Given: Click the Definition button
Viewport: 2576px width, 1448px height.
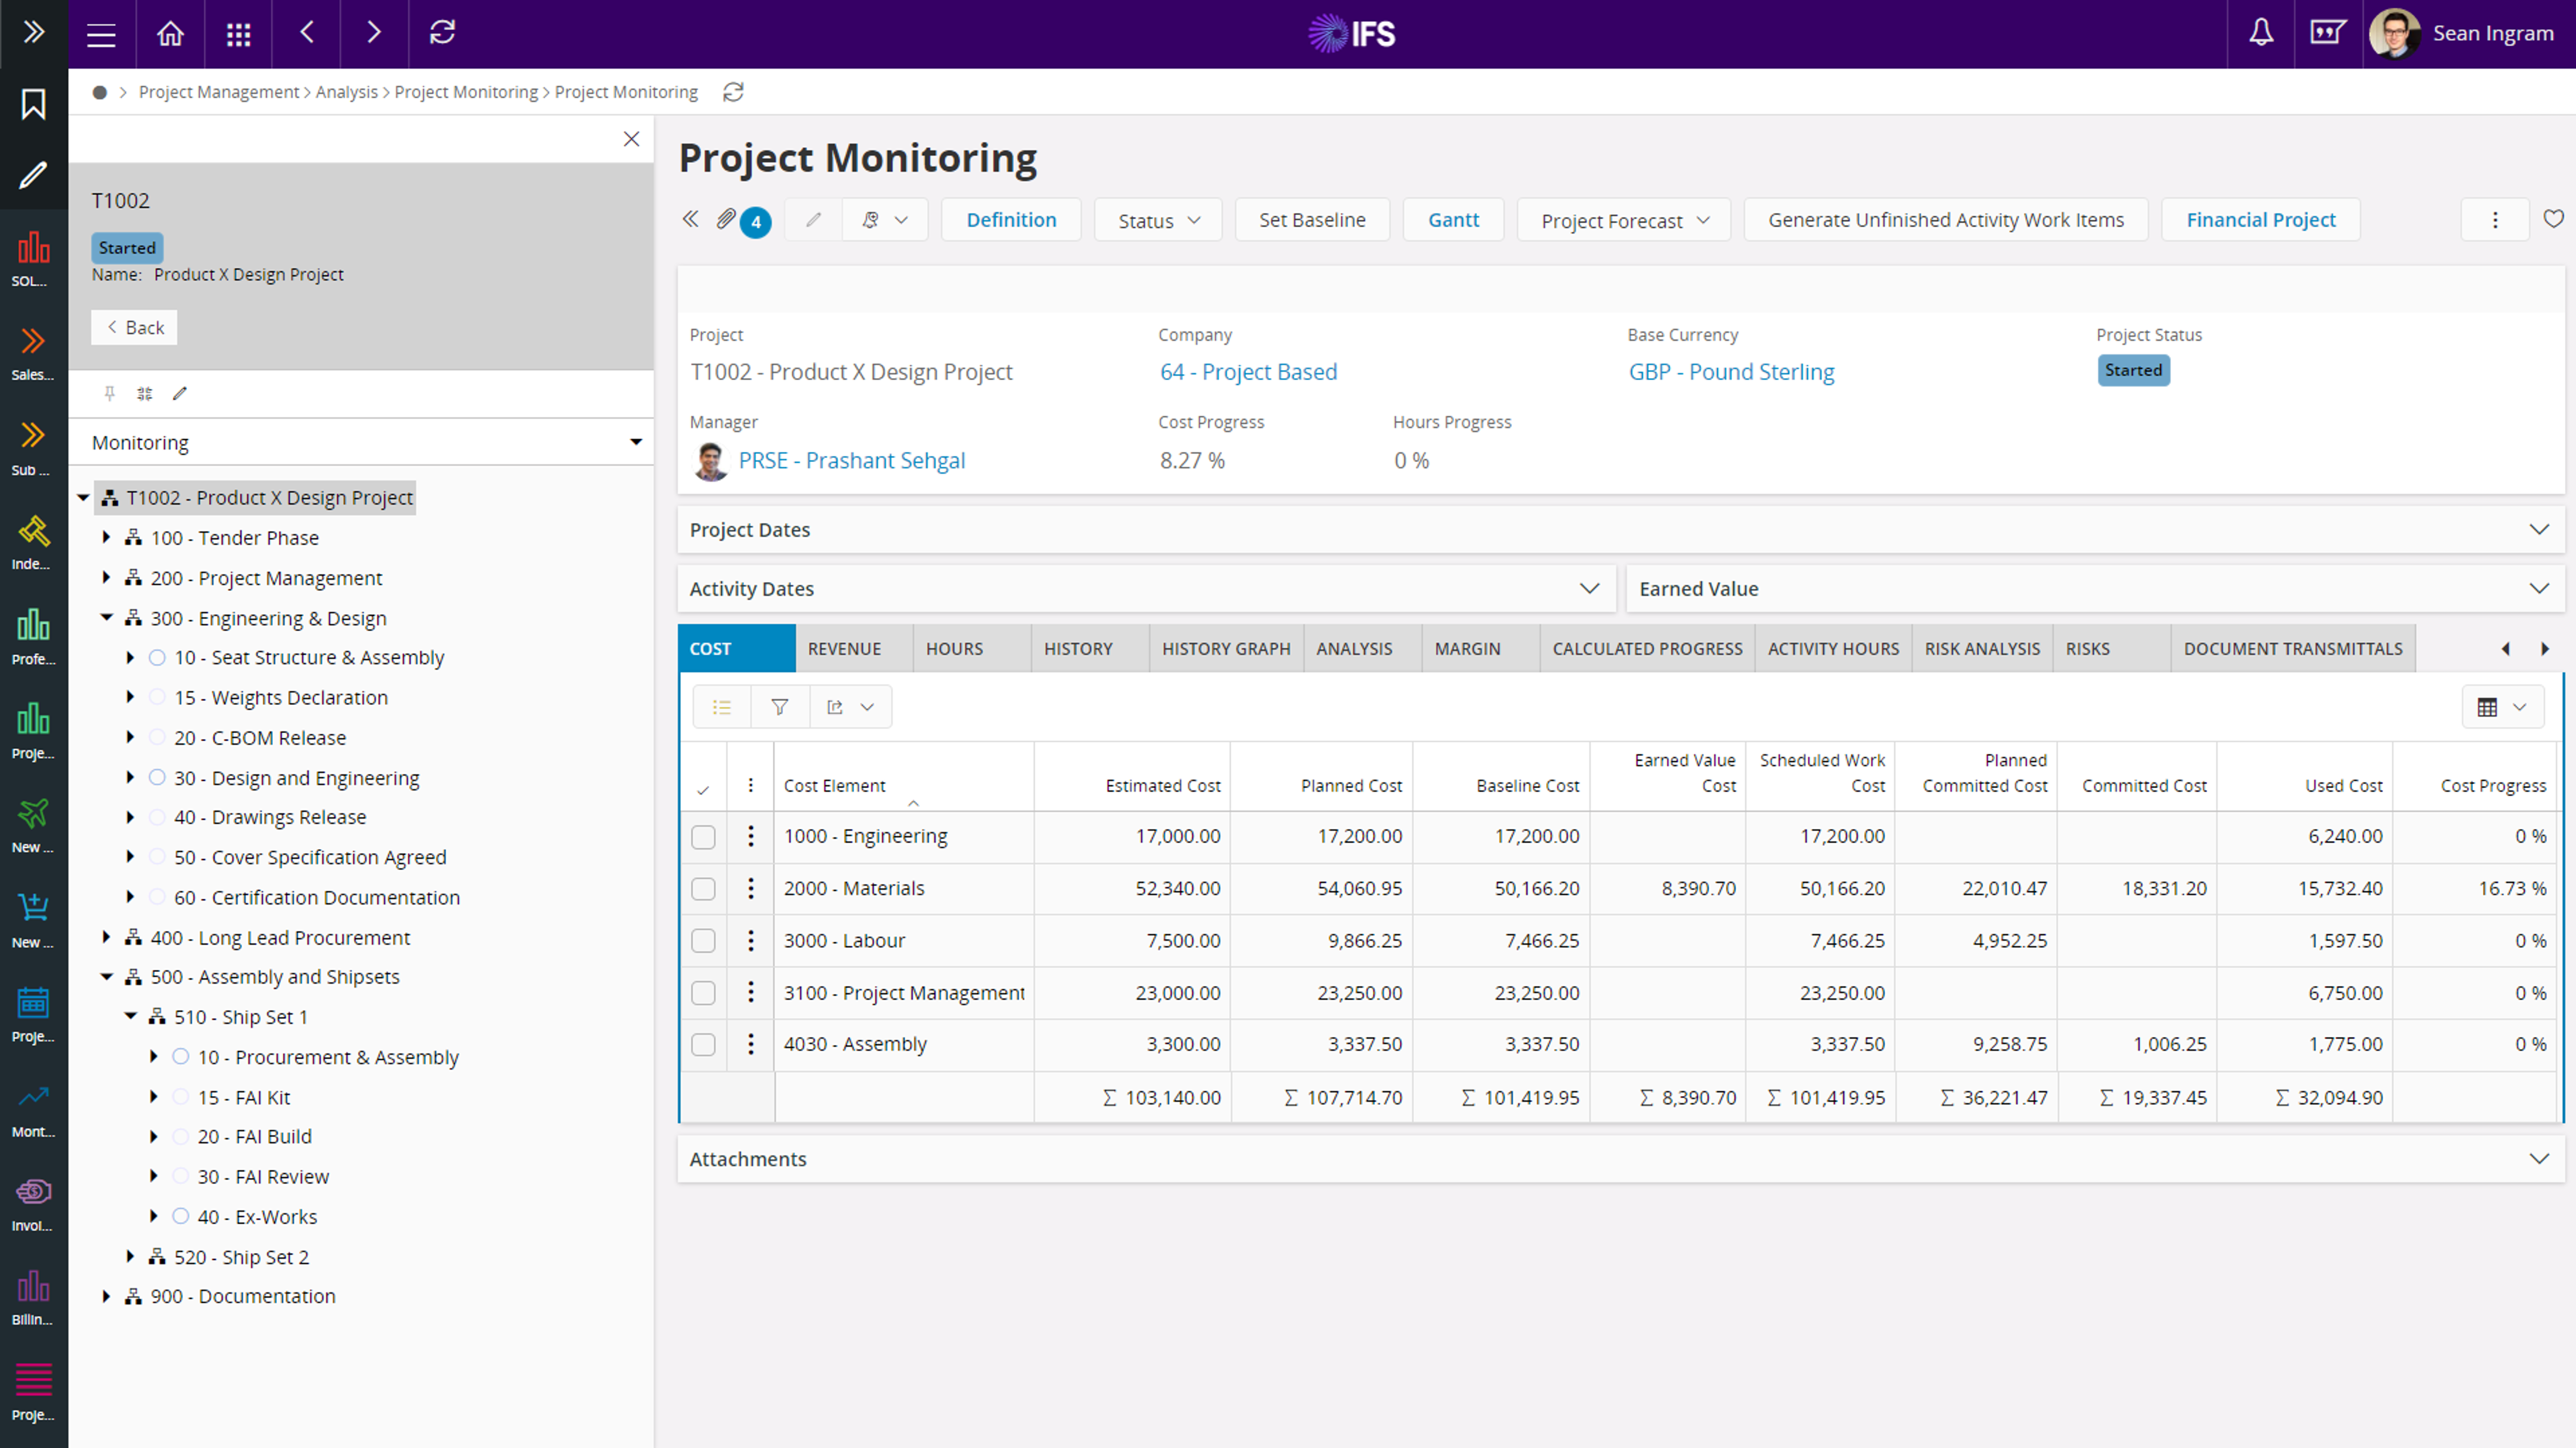Looking at the screenshot, I should (1011, 220).
